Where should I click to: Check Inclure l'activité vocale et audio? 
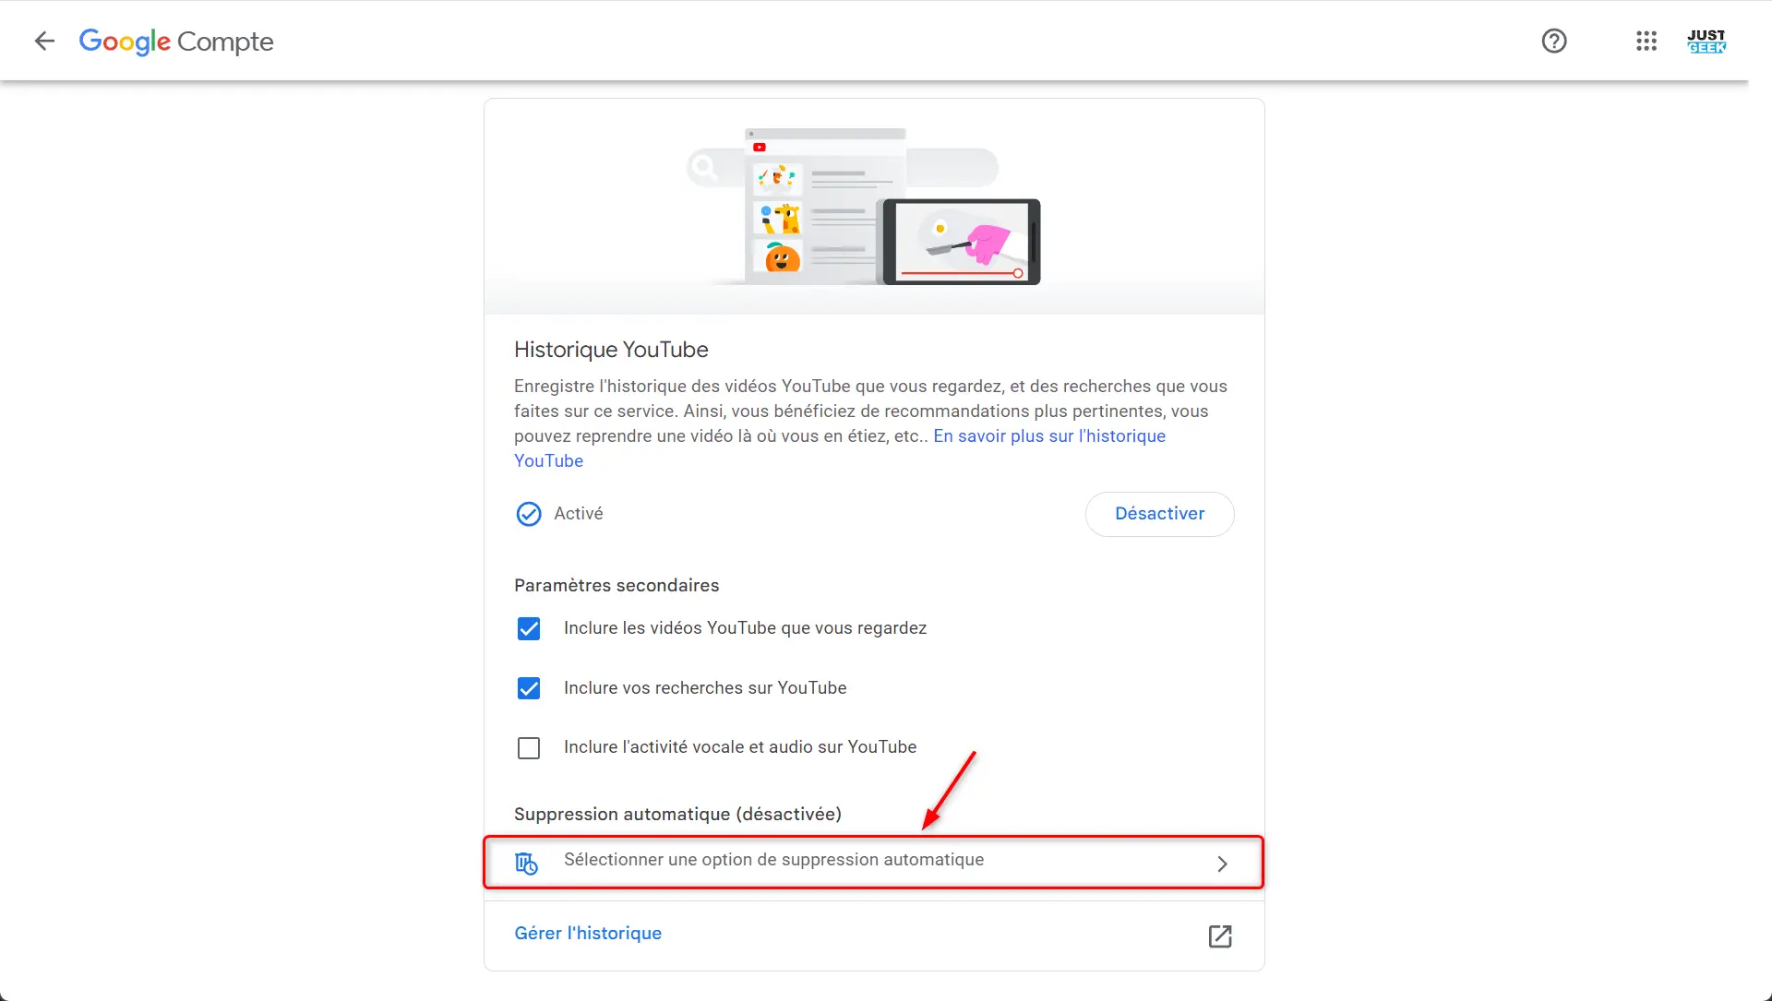(529, 747)
